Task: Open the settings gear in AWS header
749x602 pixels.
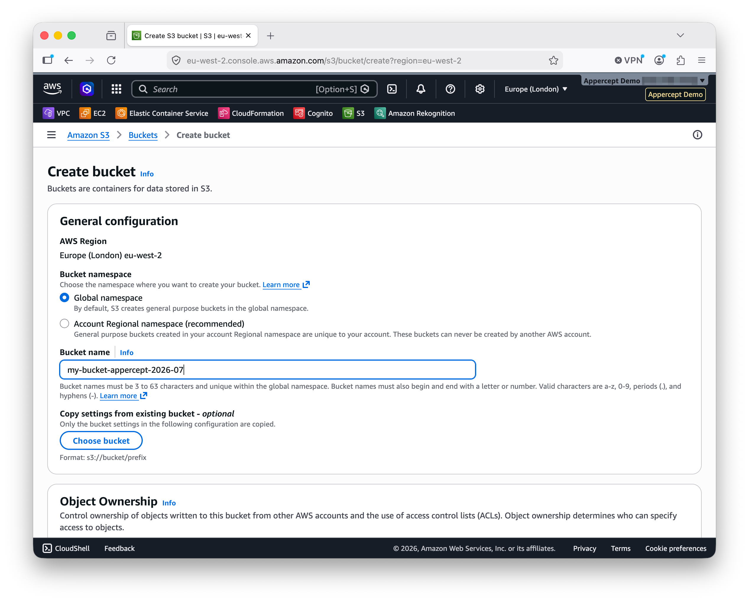Action: (480, 89)
